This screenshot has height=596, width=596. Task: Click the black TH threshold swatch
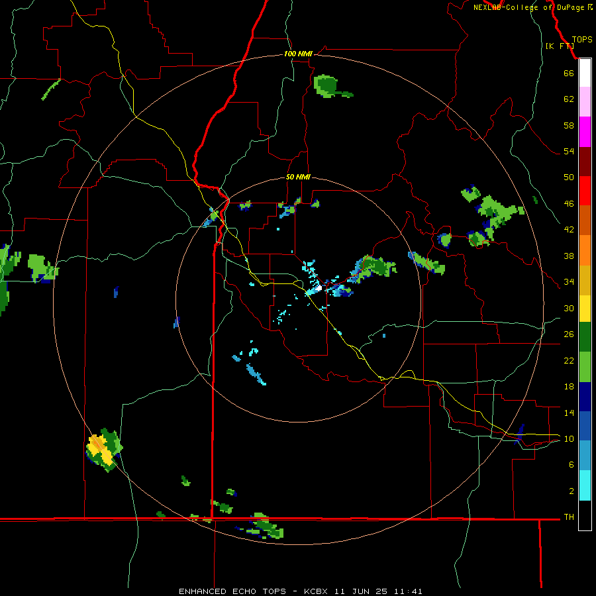[x=585, y=515]
